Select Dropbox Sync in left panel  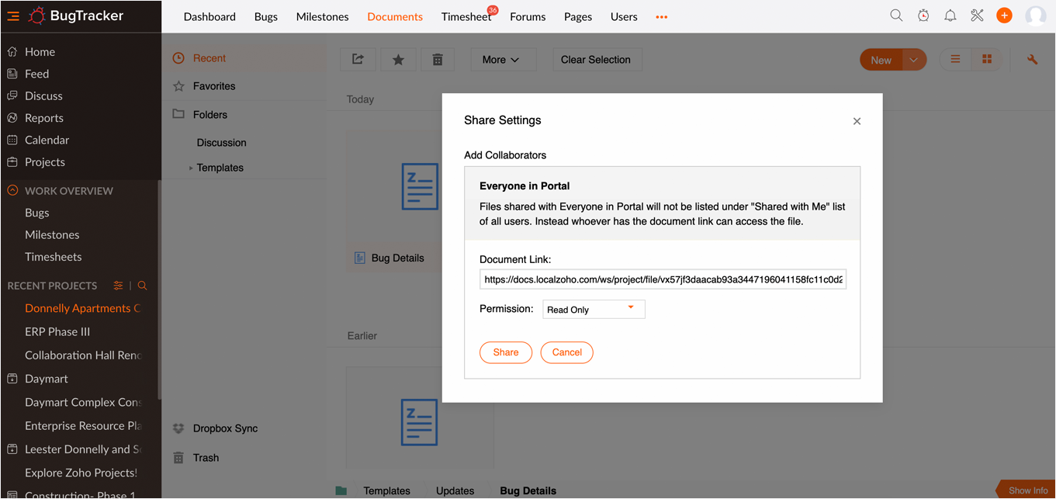[x=225, y=428]
